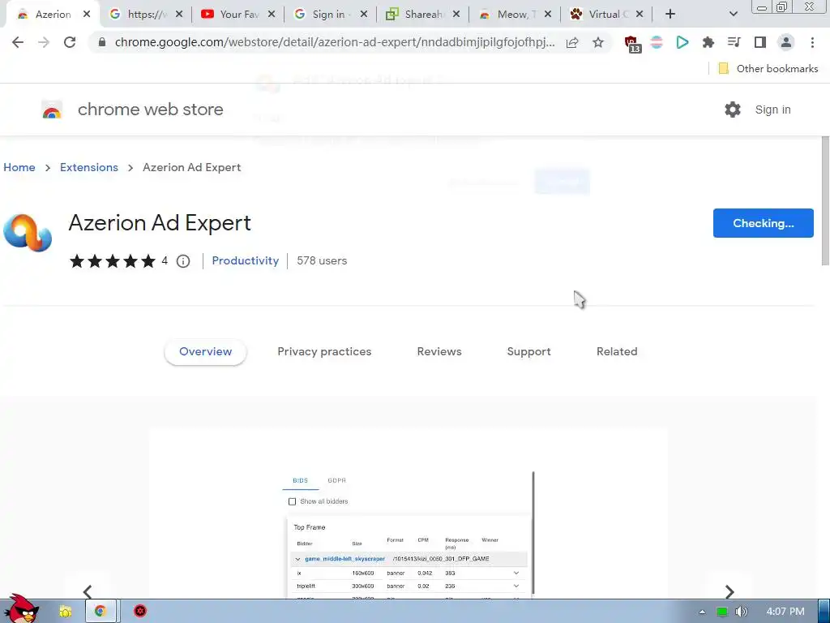
Task: Click the 4:07 PM clock
Action: point(785,612)
